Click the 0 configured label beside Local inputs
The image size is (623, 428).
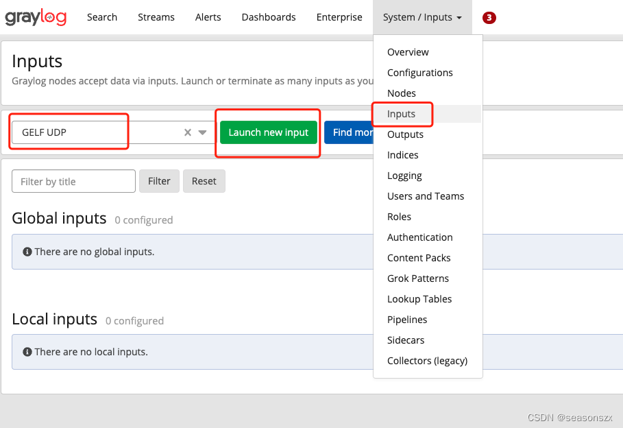coord(135,320)
